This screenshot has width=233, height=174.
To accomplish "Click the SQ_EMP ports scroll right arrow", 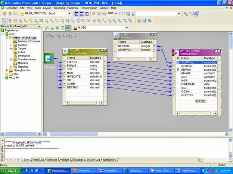I will point(101,103).
